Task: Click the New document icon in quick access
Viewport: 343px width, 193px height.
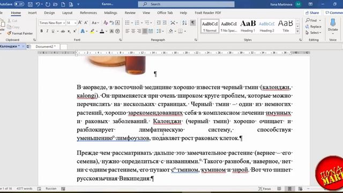Action: pyautogui.click(x=63, y=4)
